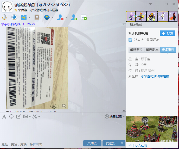This screenshot has height=149, width=179.
Task: Click the chat scroll down arrow
Action: (124, 110)
